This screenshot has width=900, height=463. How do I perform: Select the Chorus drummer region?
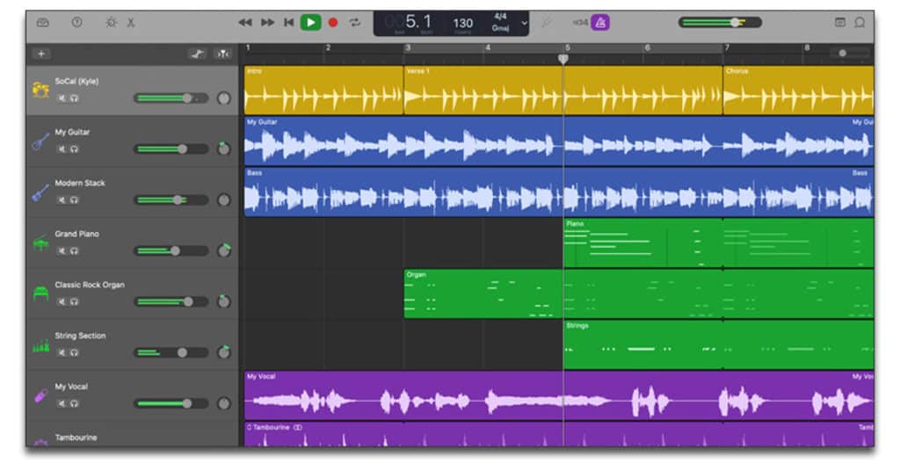pos(798,90)
